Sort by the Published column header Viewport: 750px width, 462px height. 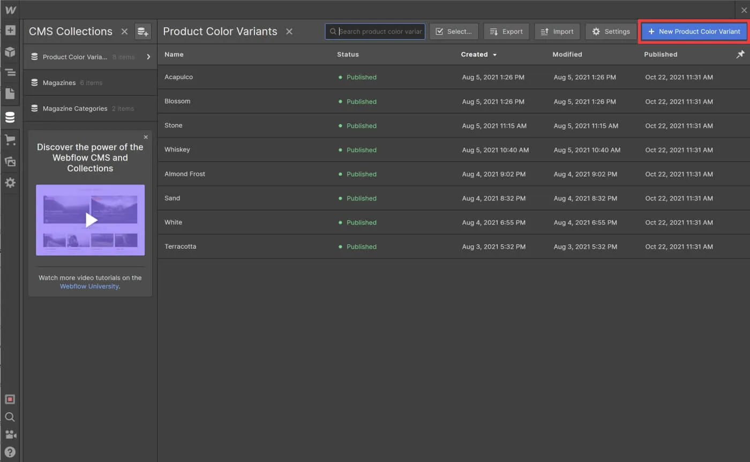click(x=661, y=55)
